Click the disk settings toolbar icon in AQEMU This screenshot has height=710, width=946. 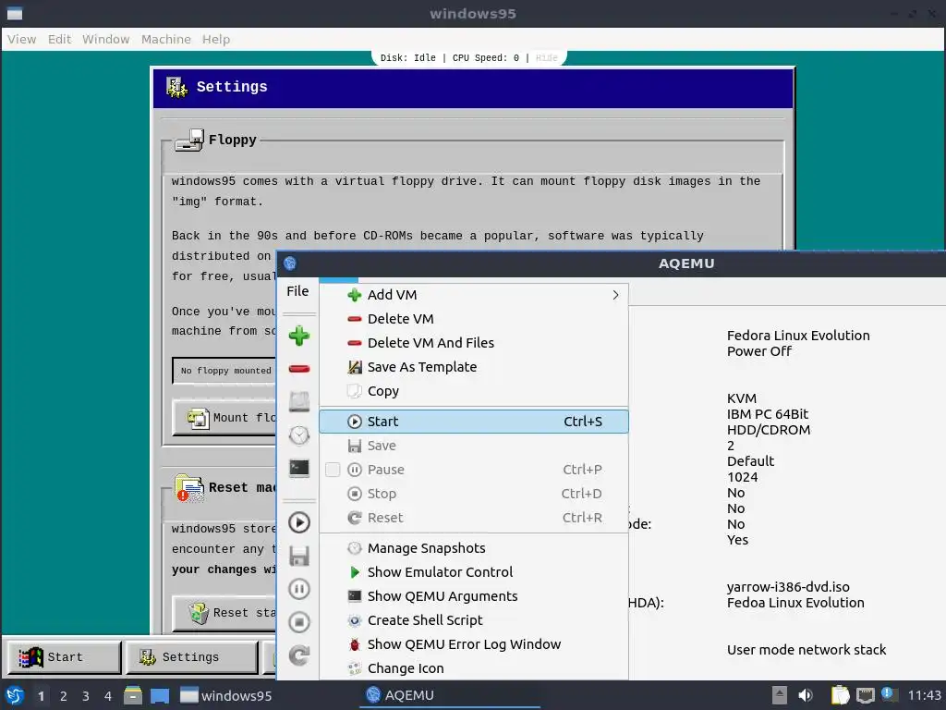[299, 401]
